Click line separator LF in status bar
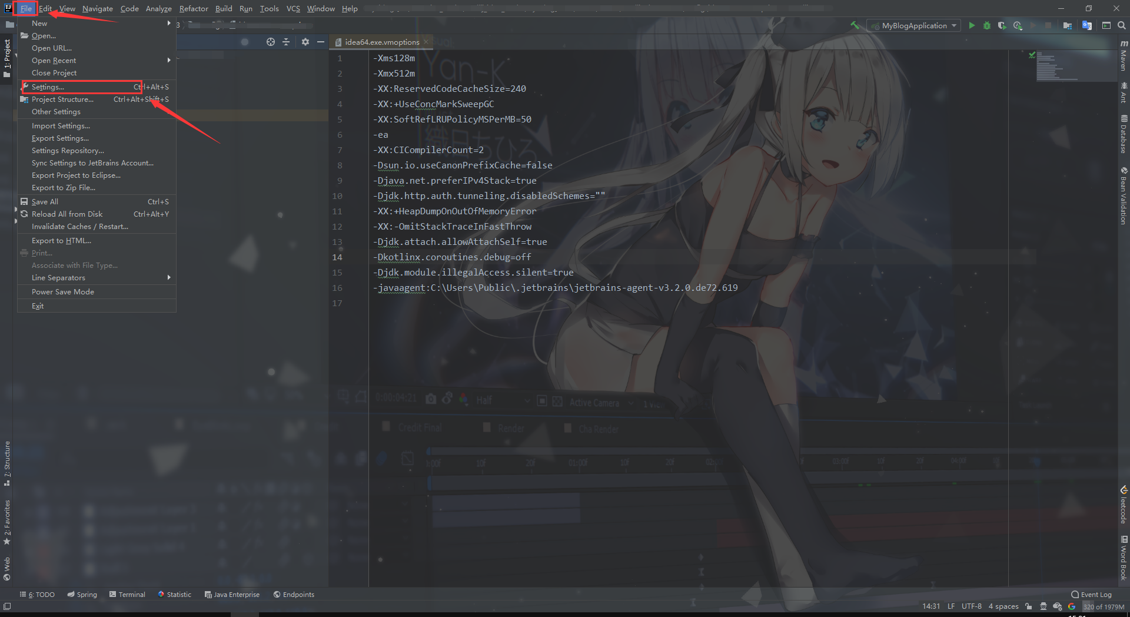The height and width of the screenshot is (617, 1130). click(951, 606)
